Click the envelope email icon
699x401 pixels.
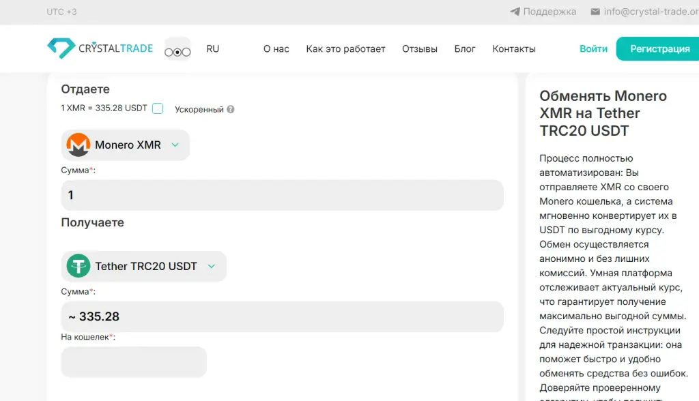pos(595,12)
